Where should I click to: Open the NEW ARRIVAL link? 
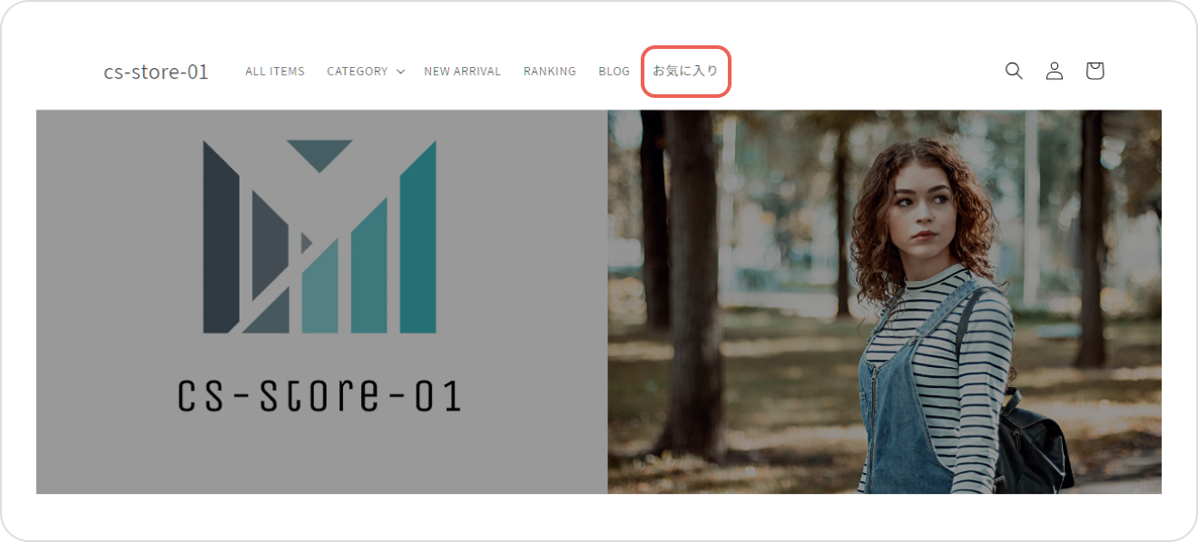tap(462, 71)
